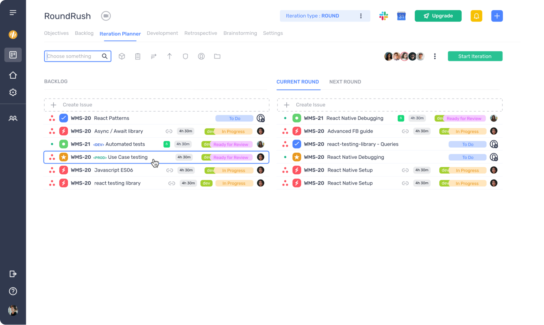Image resolution: width=544 pixels, height=325 pixels.
Task: Click the yellow notifications bell
Action: [x=476, y=16]
